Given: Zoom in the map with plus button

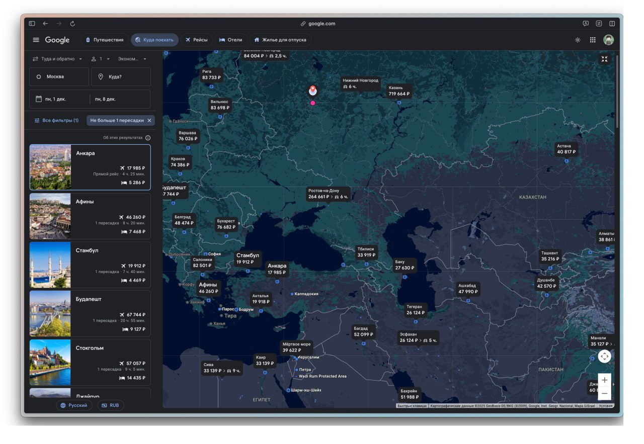Looking at the screenshot, I should (x=604, y=380).
